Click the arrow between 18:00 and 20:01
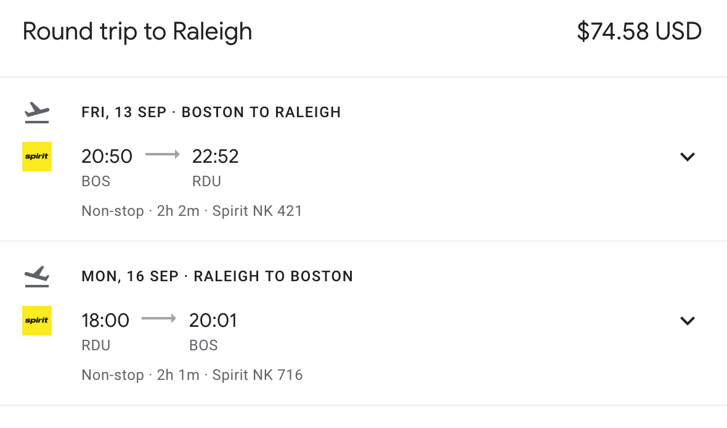 pyautogui.click(x=159, y=318)
